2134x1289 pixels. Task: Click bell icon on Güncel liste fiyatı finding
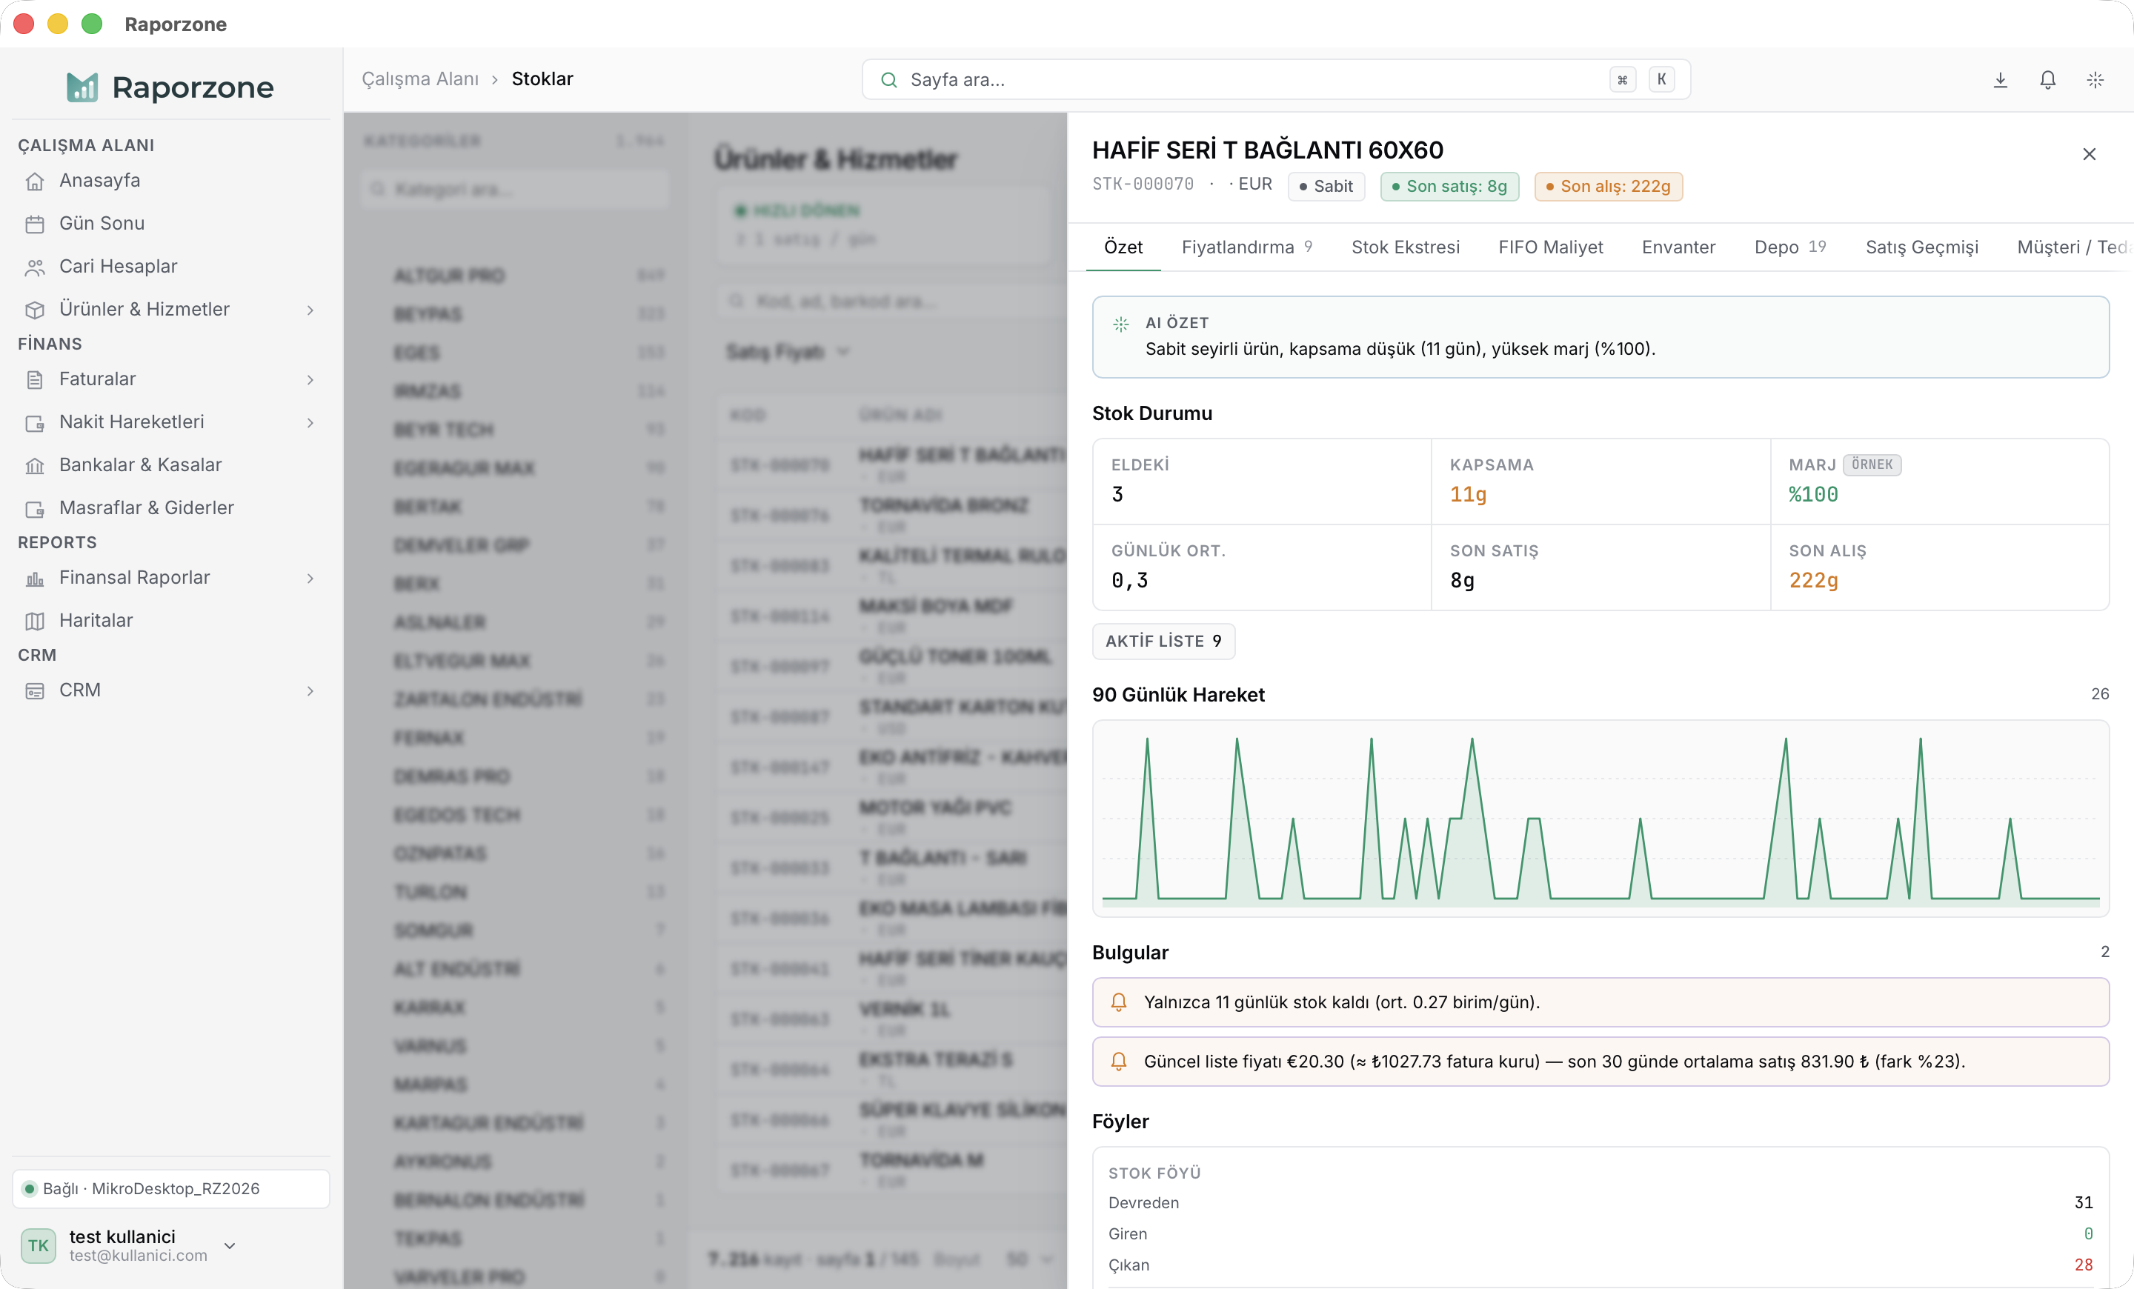point(1118,1062)
